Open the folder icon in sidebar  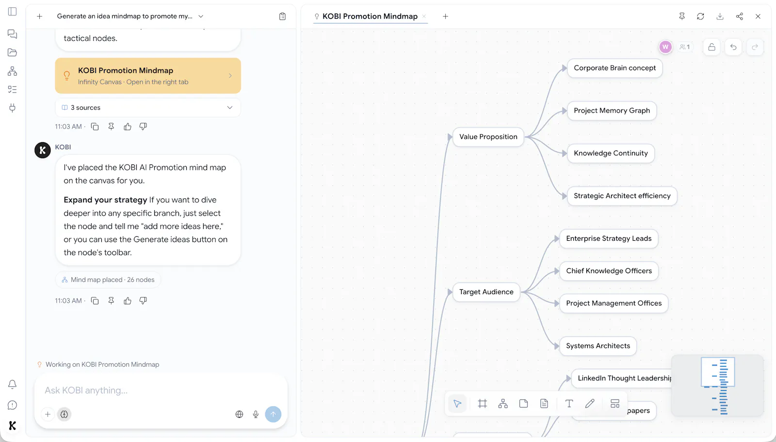pos(13,52)
